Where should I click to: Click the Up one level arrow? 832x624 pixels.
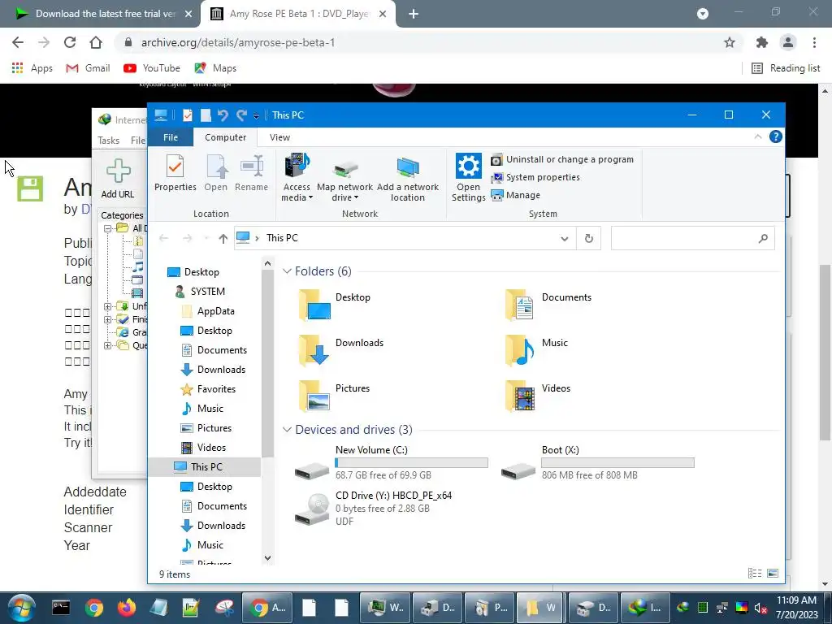point(223,238)
